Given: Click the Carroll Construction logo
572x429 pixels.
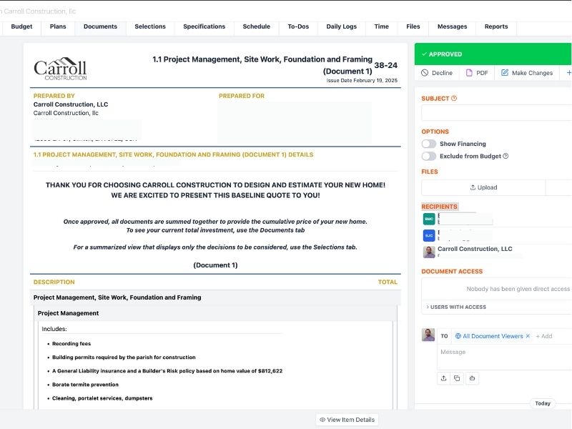Looking at the screenshot, I should [60, 69].
